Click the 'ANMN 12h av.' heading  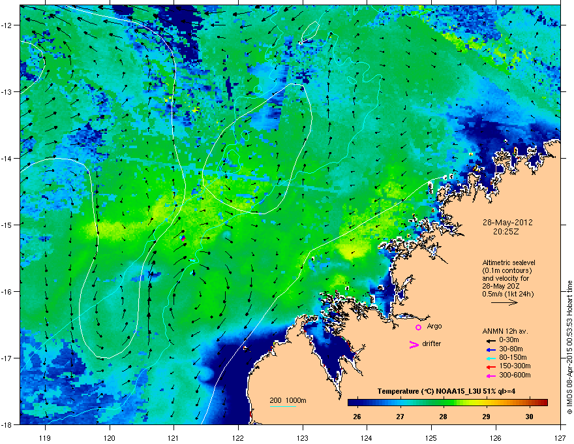coord(505,332)
